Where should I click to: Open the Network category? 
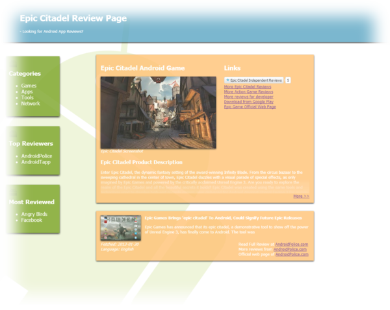[31, 104]
